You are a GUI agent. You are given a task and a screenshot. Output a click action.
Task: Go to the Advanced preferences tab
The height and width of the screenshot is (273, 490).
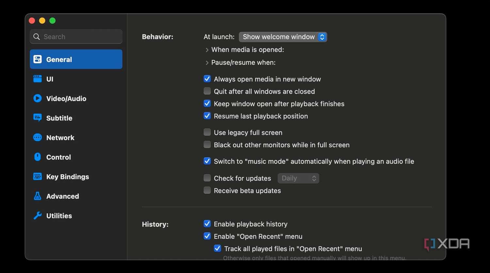76,196
